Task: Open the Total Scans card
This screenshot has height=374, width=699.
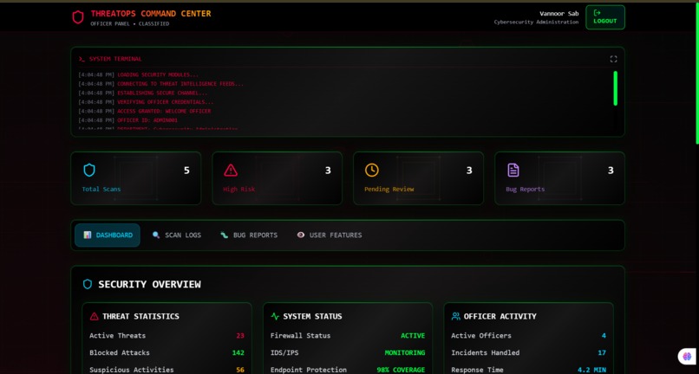Action: click(136, 178)
